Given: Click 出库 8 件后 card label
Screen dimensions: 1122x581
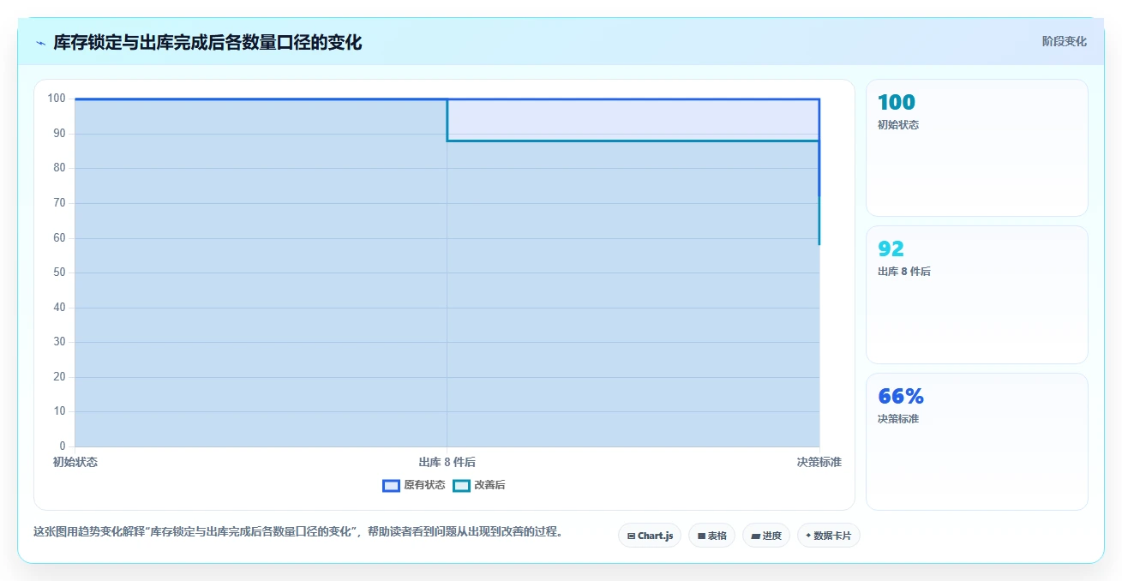Looking at the screenshot, I should pos(904,272).
